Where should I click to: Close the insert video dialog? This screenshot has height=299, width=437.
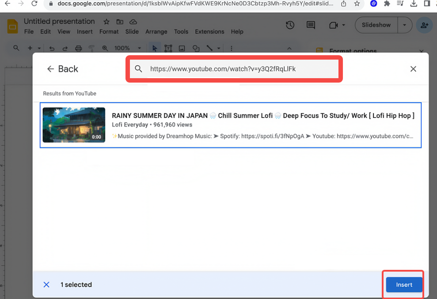click(413, 69)
